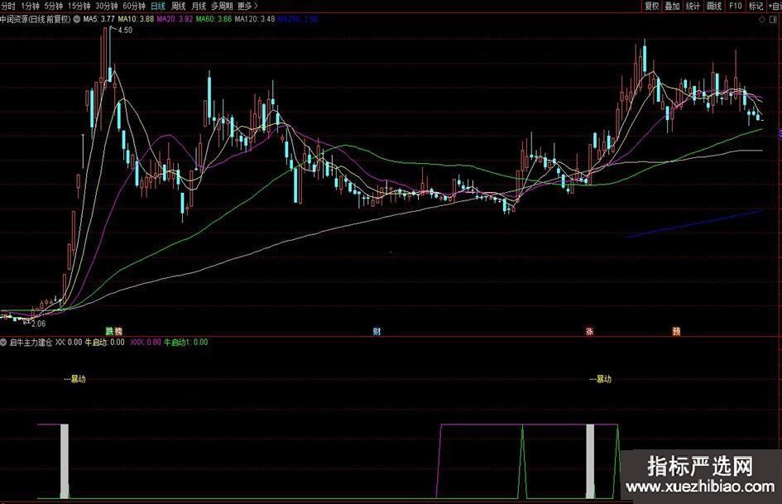
Task: Expand the 更多 periods menu
Action: point(246,6)
